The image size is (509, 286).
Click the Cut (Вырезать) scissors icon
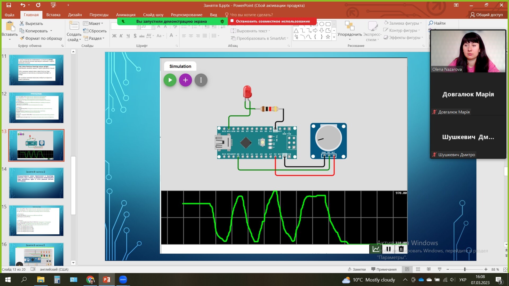point(22,24)
